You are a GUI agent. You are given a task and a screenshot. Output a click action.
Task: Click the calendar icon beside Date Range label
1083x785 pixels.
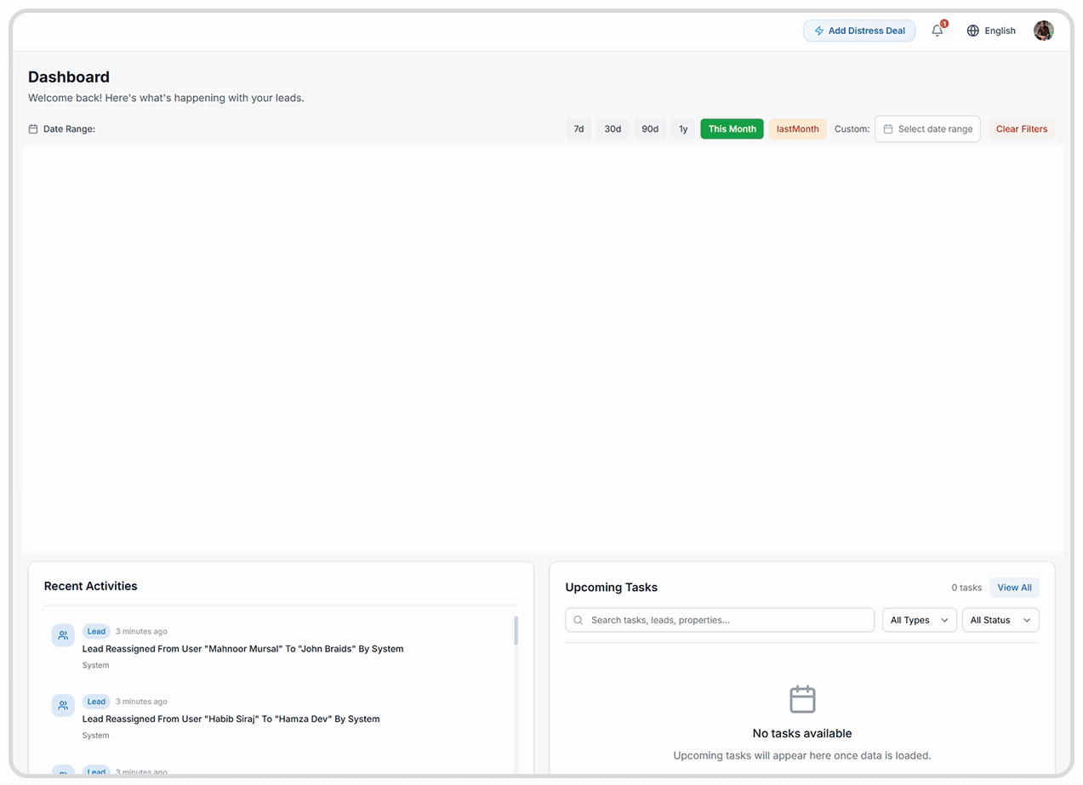coord(33,129)
